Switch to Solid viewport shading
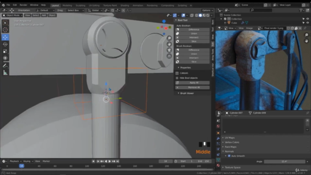The width and height of the screenshot is (311, 175). pyautogui.click(x=200, y=15)
